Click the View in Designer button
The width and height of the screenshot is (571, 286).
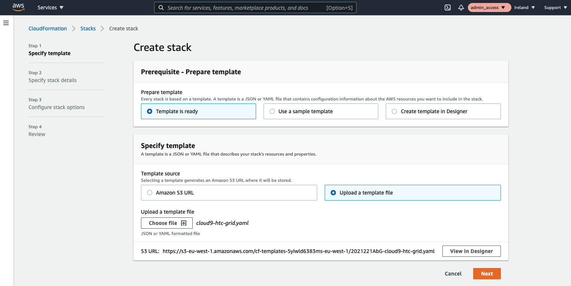(471, 251)
